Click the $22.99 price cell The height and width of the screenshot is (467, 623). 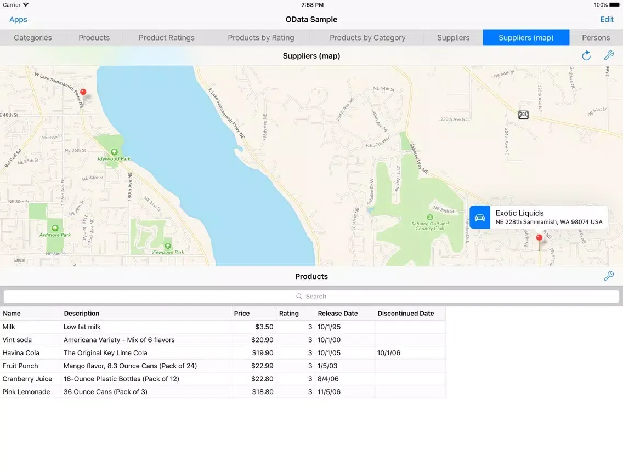click(253, 366)
